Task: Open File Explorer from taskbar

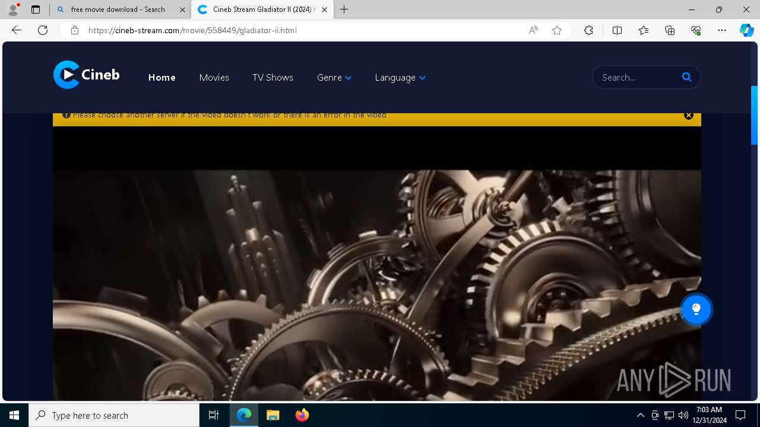Action: (x=273, y=415)
